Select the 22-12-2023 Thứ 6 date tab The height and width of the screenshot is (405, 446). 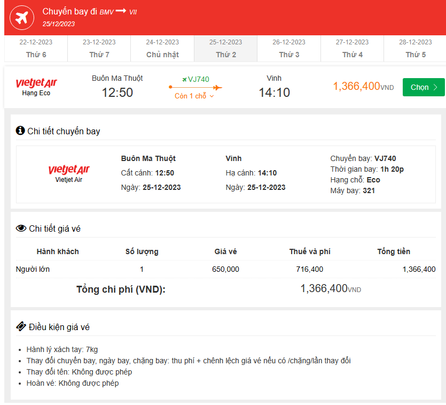pyautogui.click(x=36, y=49)
